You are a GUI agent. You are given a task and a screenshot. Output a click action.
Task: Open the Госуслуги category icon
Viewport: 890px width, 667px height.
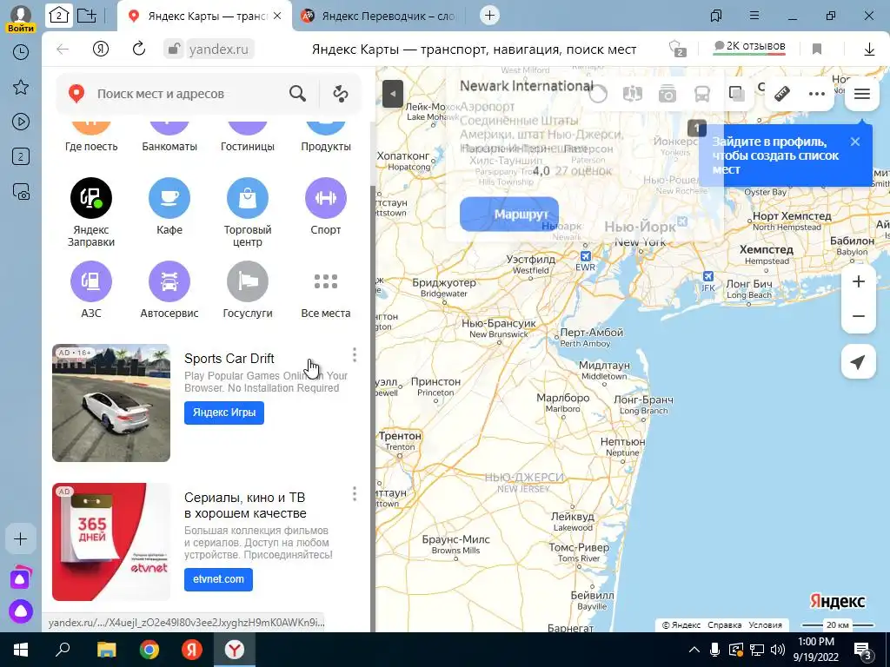coord(248,281)
